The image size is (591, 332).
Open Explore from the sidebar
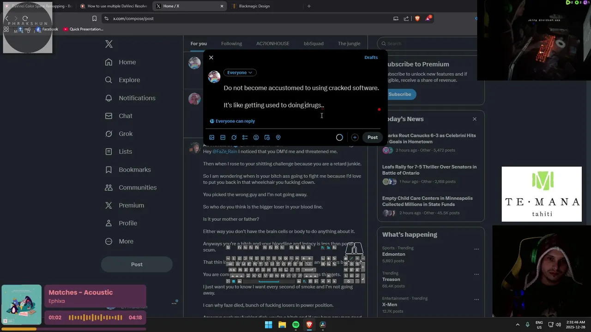click(123, 80)
